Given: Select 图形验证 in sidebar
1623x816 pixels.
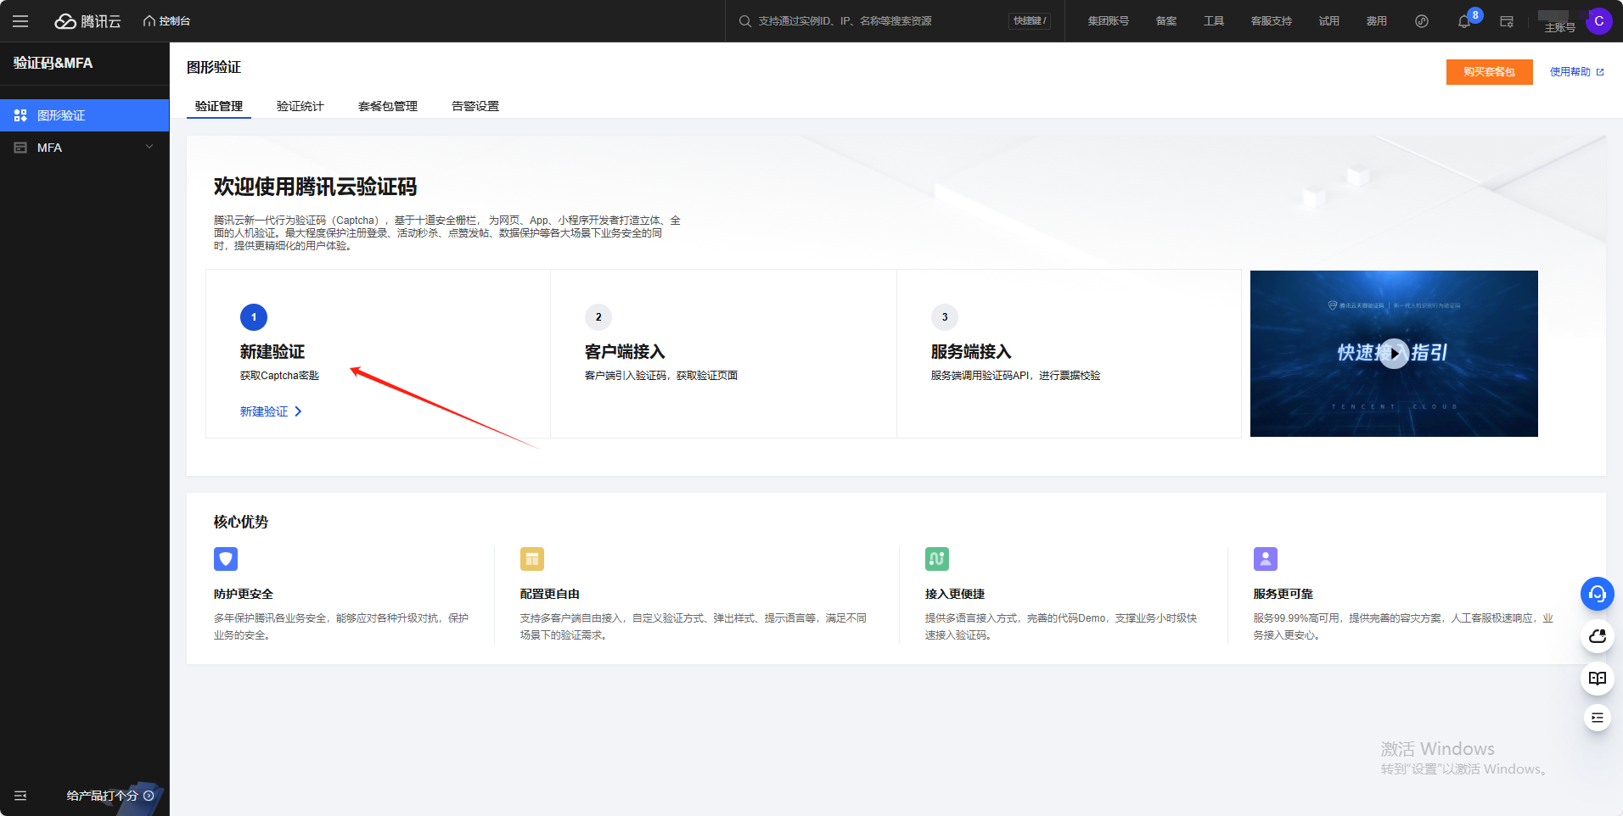Looking at the screenshot, I should pyautogui.click(x=85, y=115).
